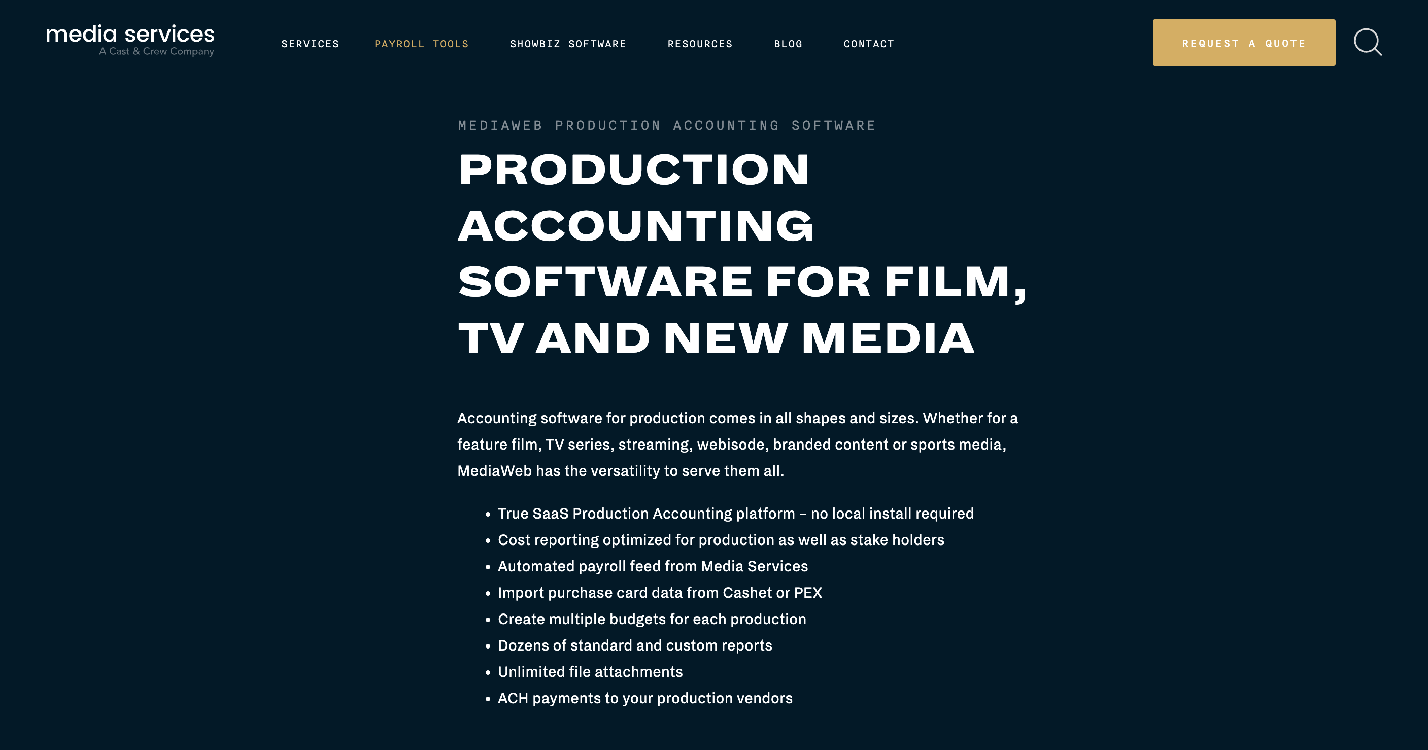Expand the Resources dropdown options

(702, 44)
